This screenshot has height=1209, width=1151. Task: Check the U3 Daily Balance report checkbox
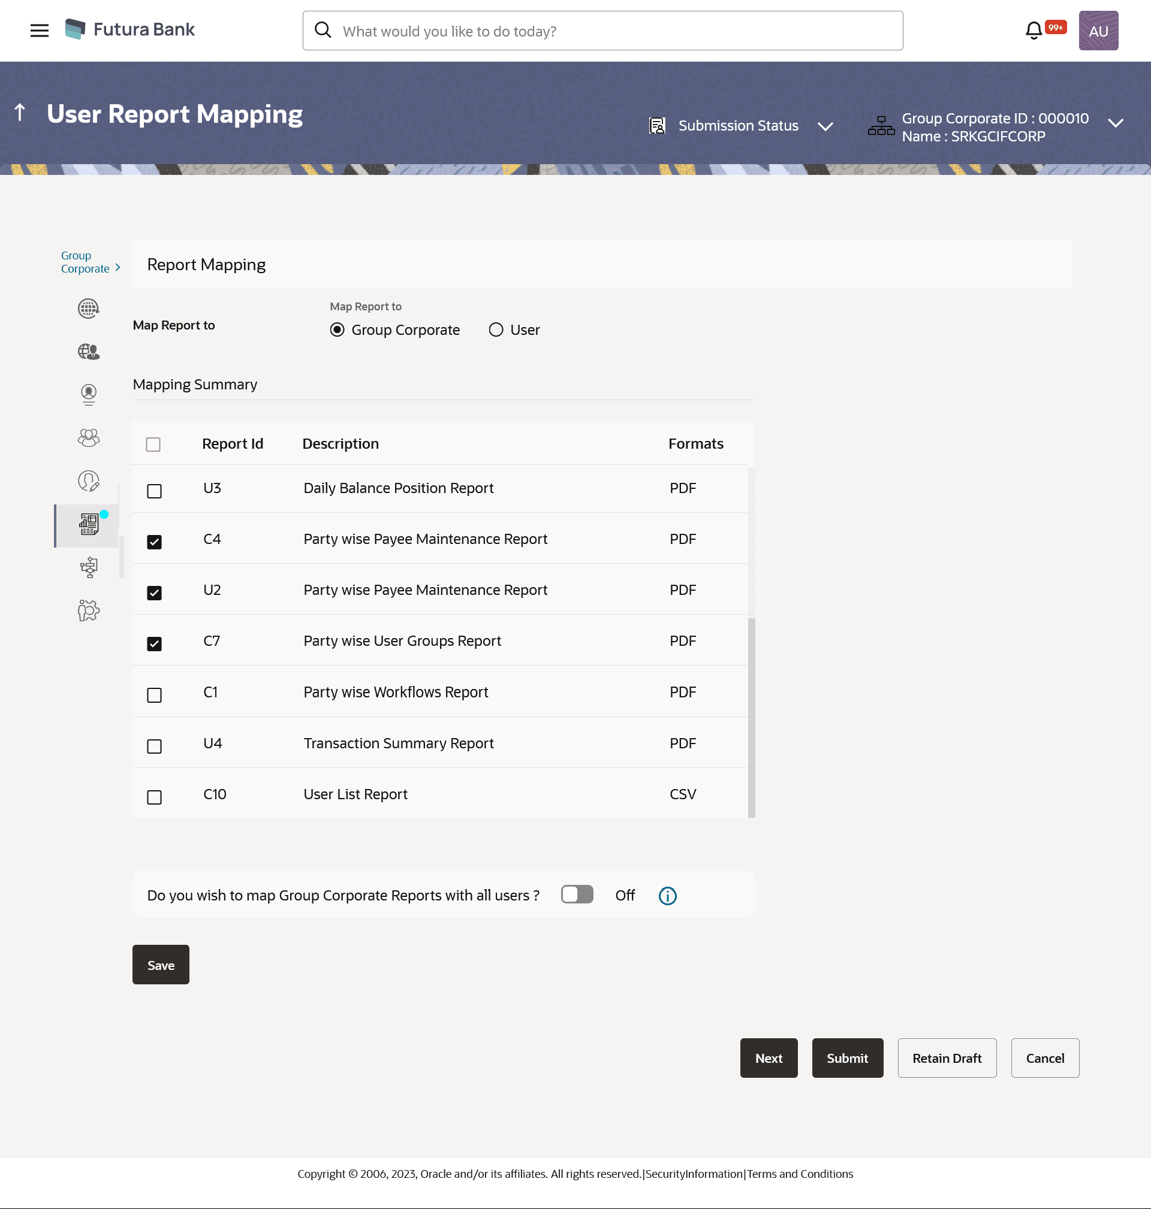tap(154, 491)
